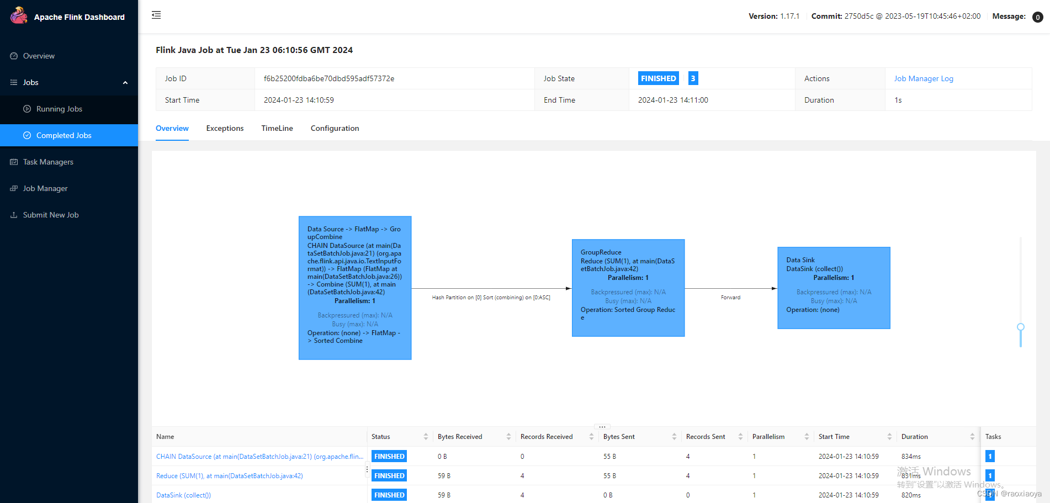Click the Forward edge label
The image size is (1050, 503).
[730, 298]
